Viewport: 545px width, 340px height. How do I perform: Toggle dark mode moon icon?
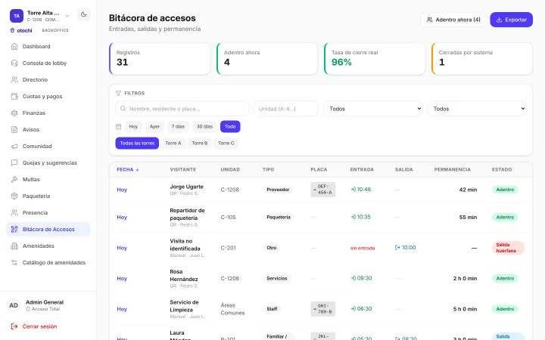click(x=83, y=14)
